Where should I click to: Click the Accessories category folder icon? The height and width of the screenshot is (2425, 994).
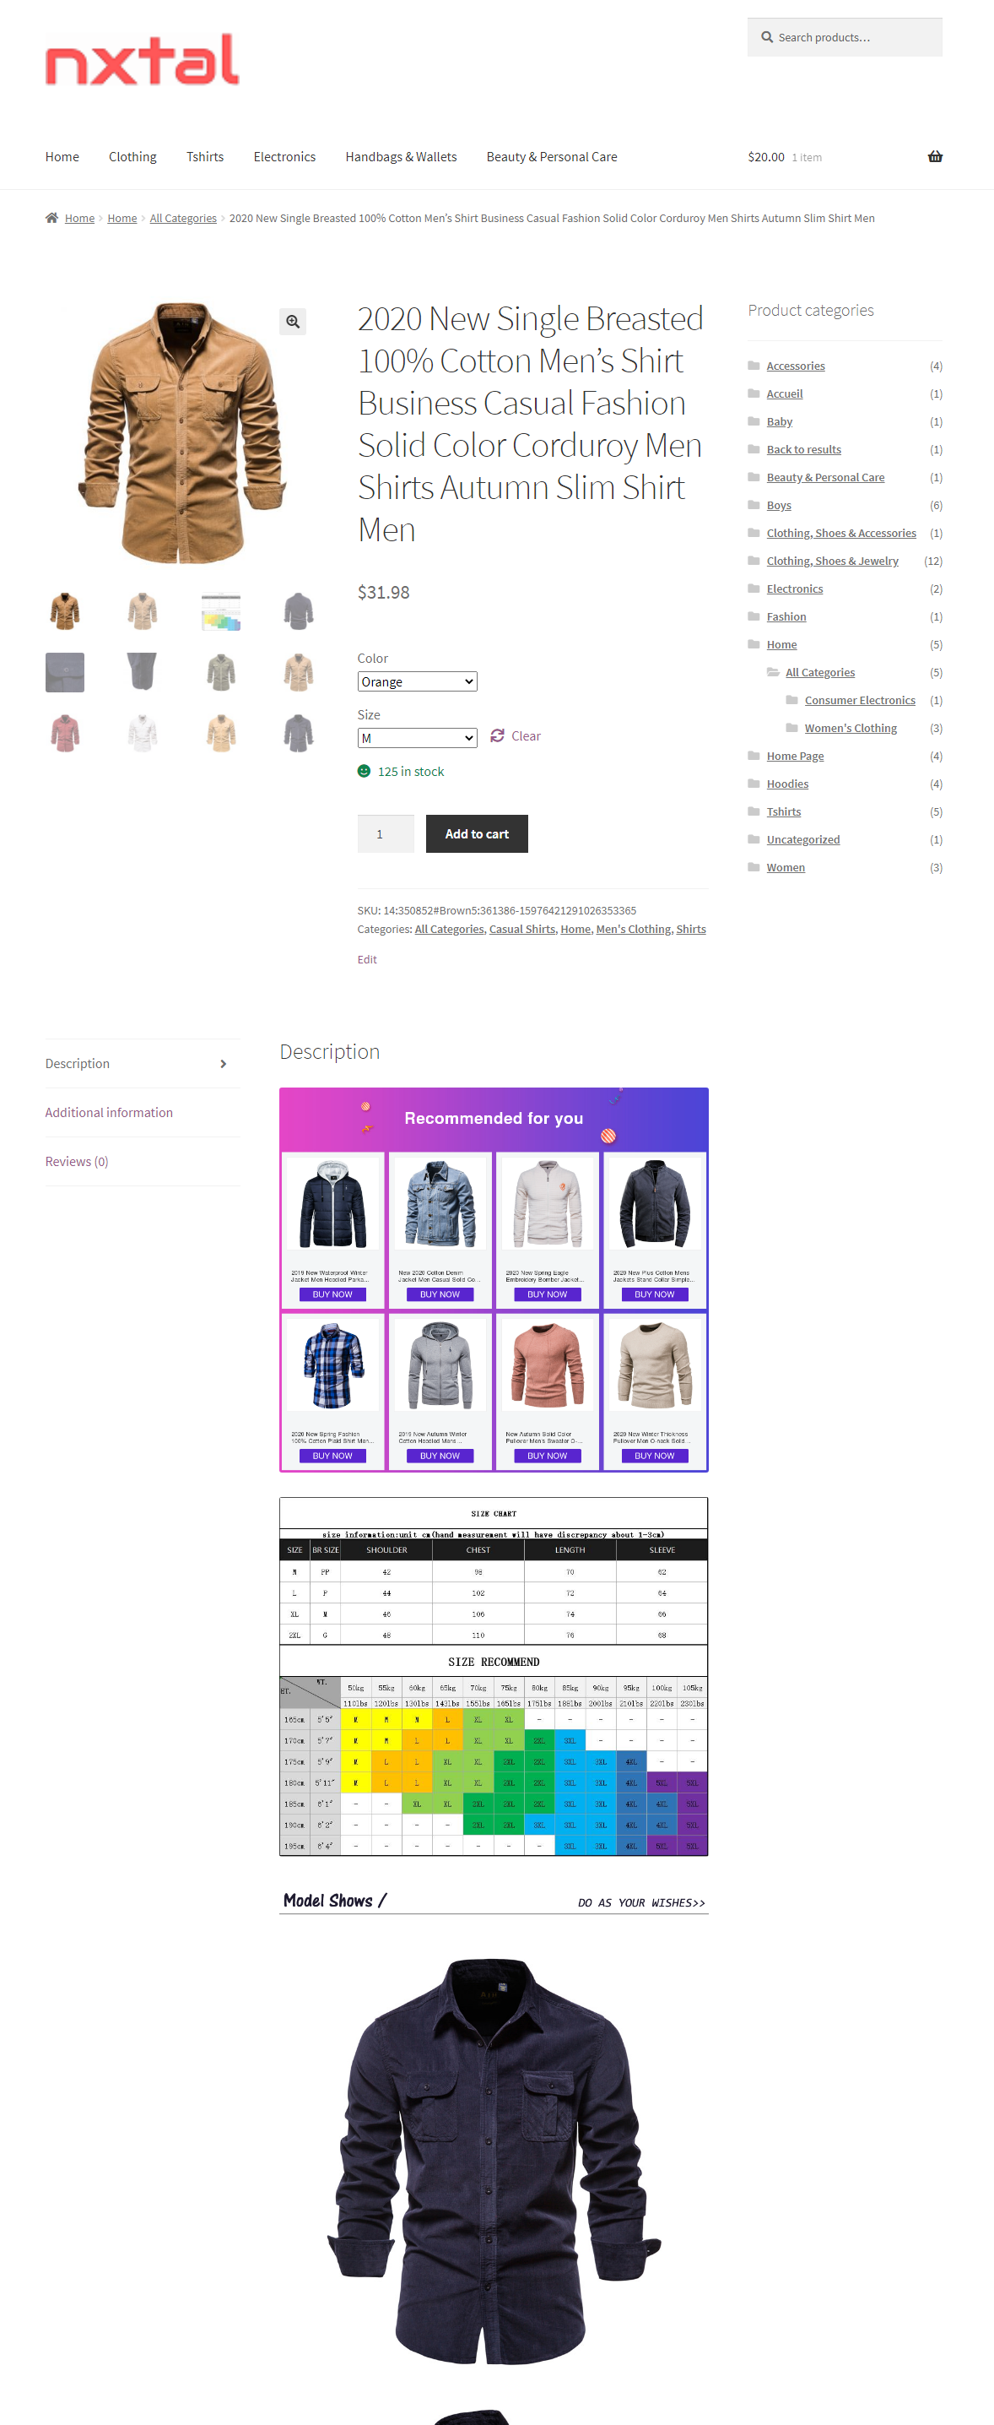pos(754,366)
